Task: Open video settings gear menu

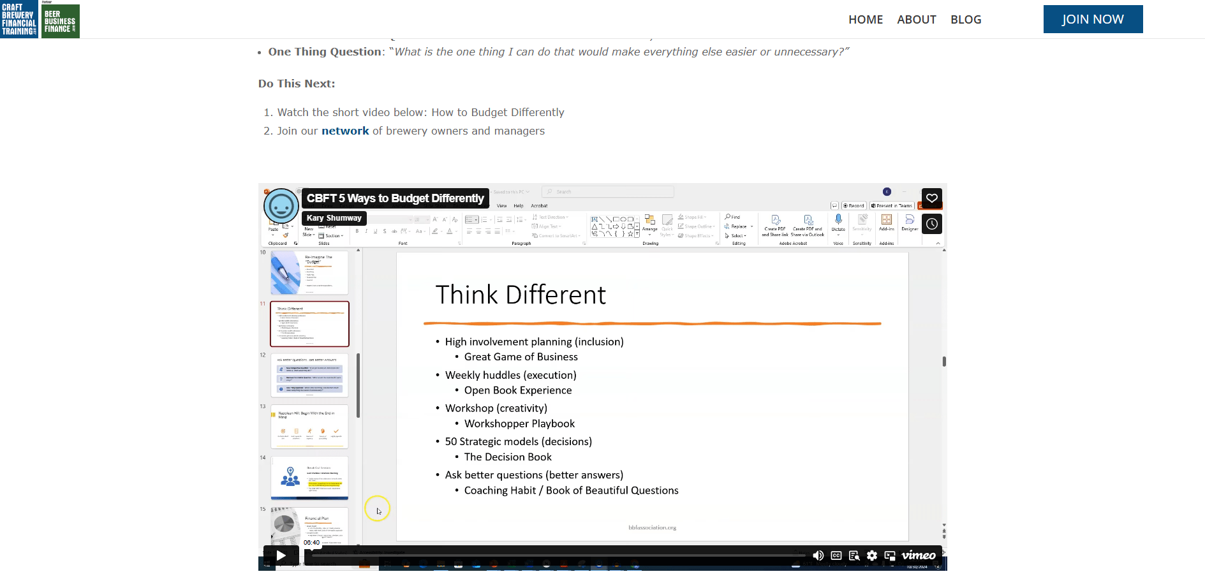Action: pyautogui.click(x=872, y=555)
